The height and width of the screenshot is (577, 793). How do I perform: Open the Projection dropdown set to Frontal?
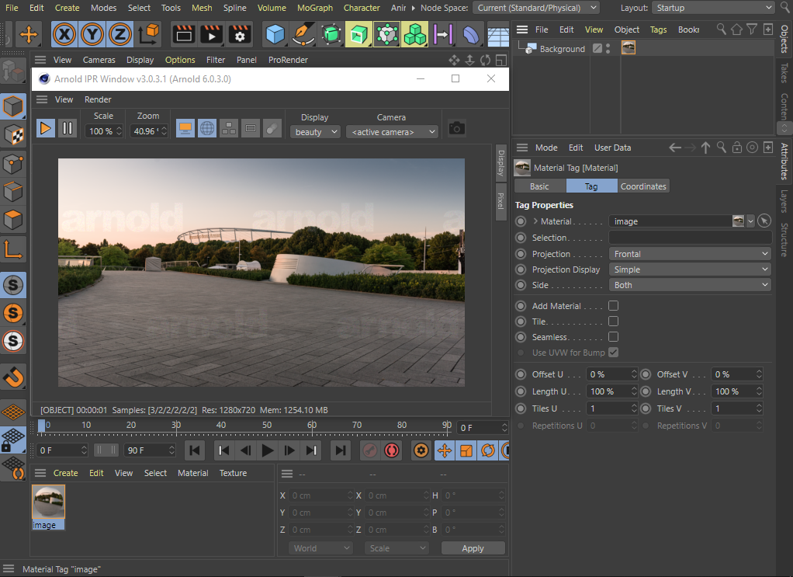(689, 254)
